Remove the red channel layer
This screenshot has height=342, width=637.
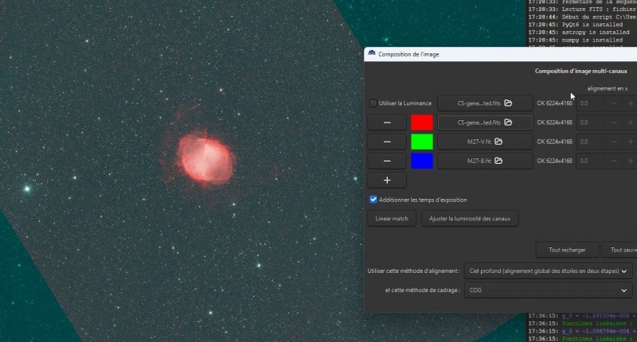[x=387, y=122]
